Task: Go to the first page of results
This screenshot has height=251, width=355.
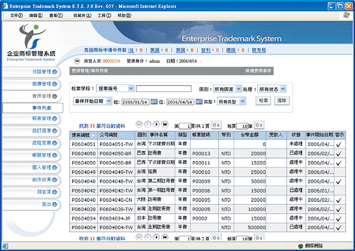Action: (139, 124)
